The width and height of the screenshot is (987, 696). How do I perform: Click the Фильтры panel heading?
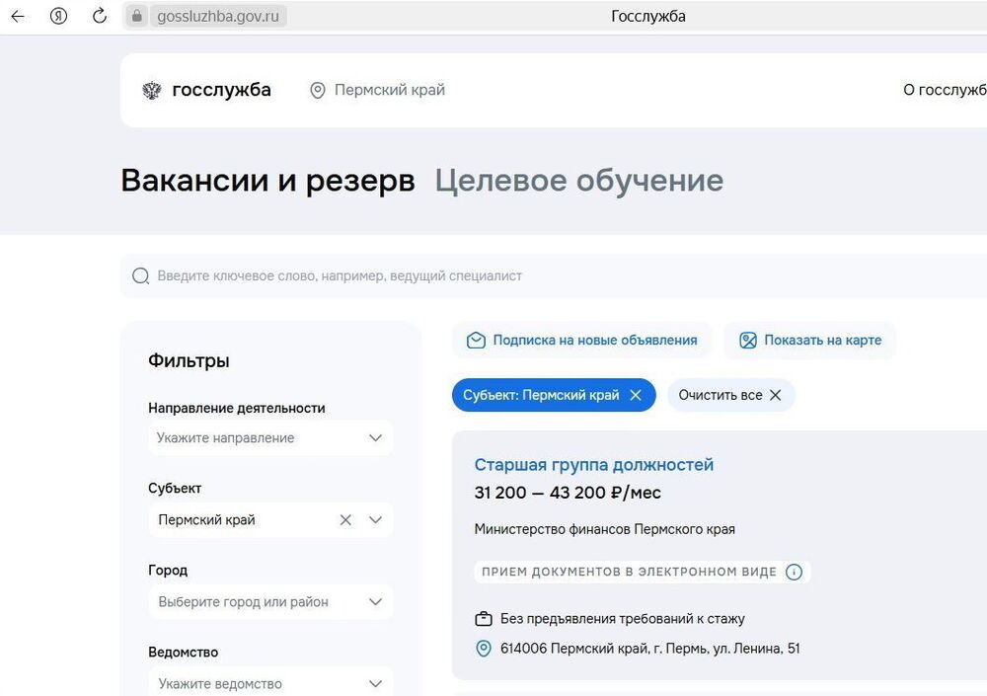click(189, 361)
